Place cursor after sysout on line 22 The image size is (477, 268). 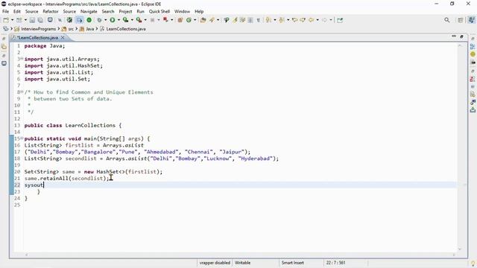pyautogui.click(x=44, y=185)
